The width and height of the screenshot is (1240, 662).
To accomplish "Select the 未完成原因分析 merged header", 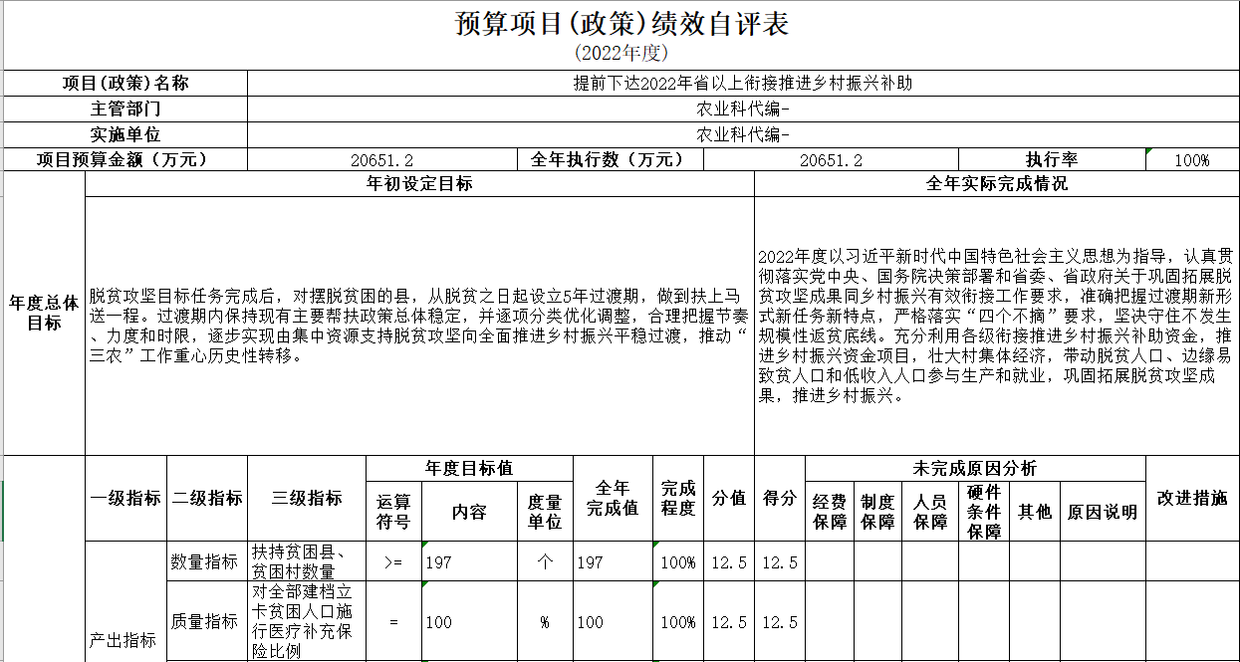I will click(974, 468).
